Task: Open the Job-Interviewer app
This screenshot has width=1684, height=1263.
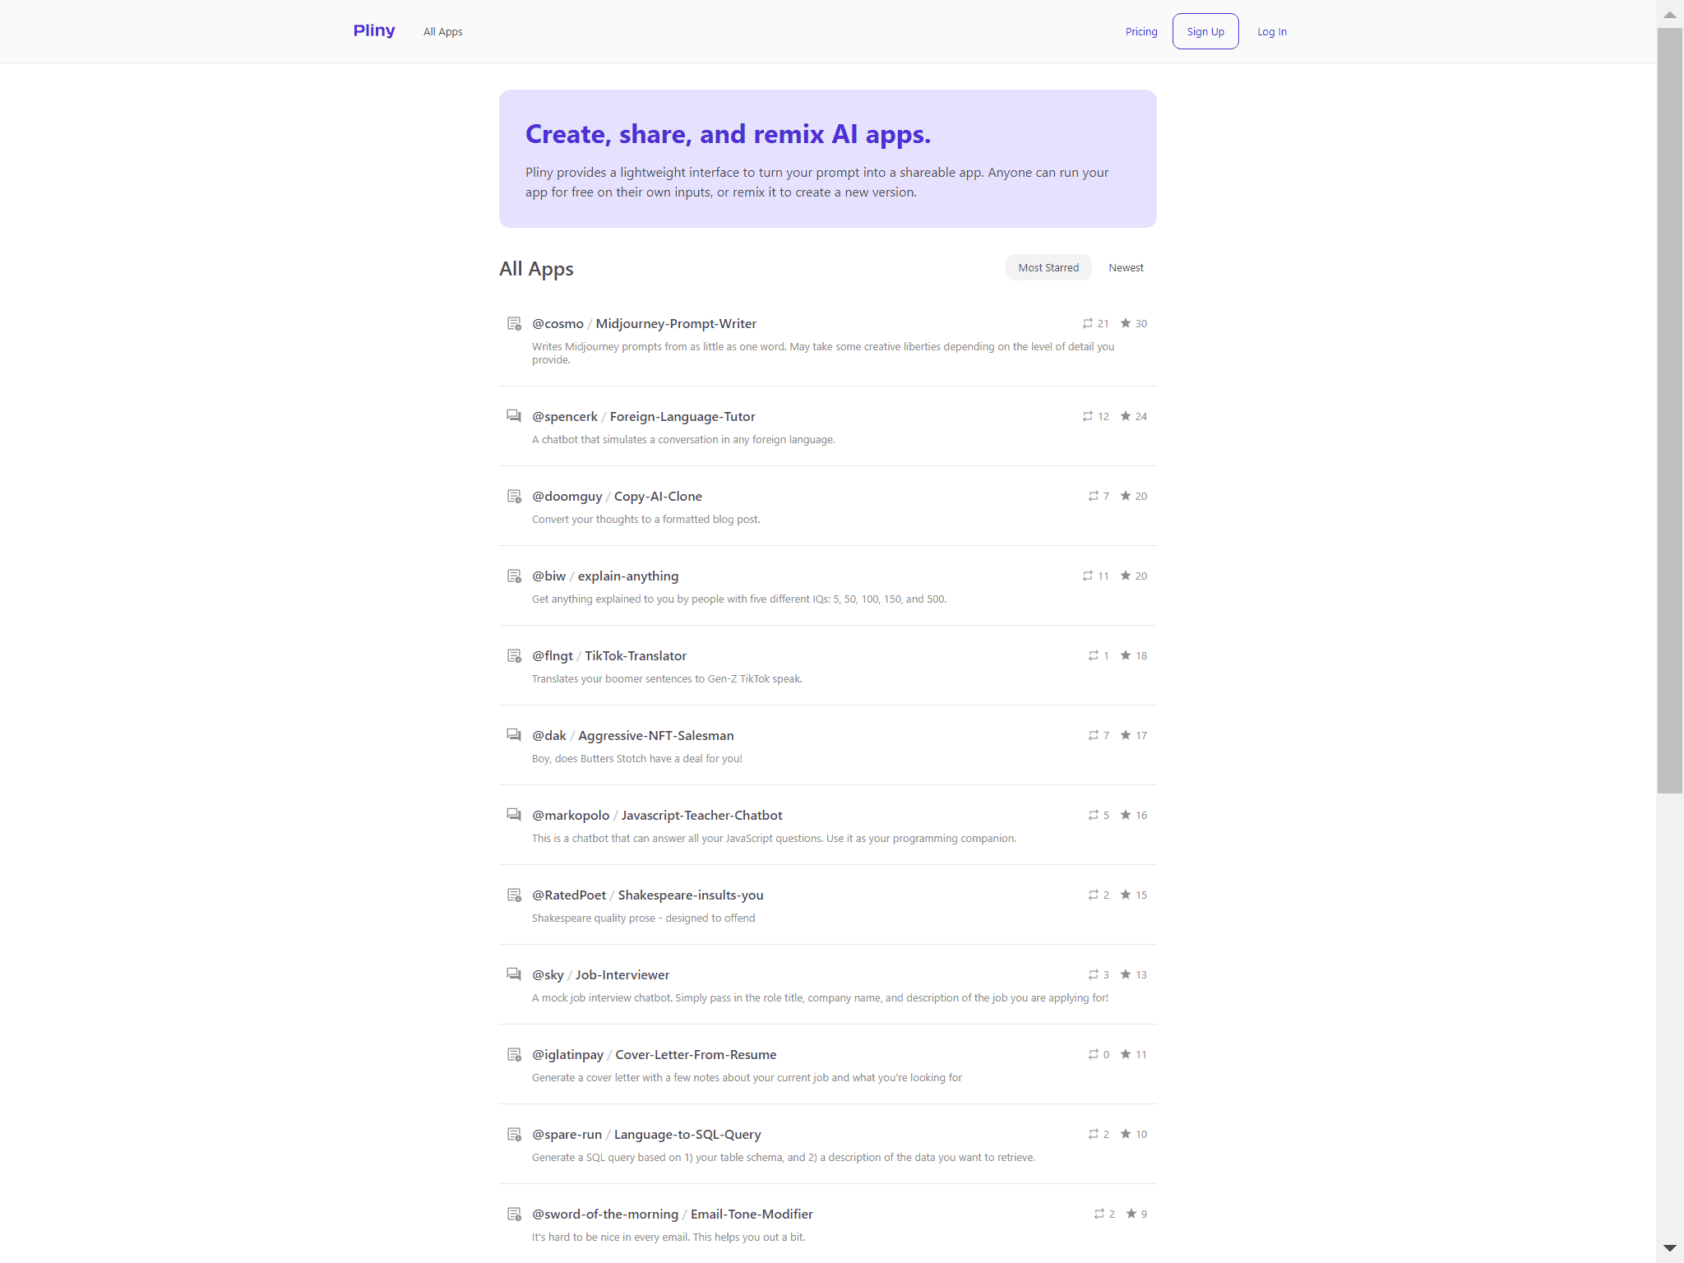Action: (x=622, y=975)
